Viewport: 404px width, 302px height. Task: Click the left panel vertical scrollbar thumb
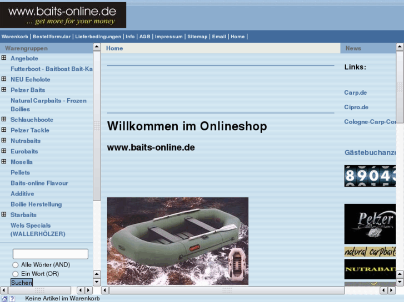(97, 126)
